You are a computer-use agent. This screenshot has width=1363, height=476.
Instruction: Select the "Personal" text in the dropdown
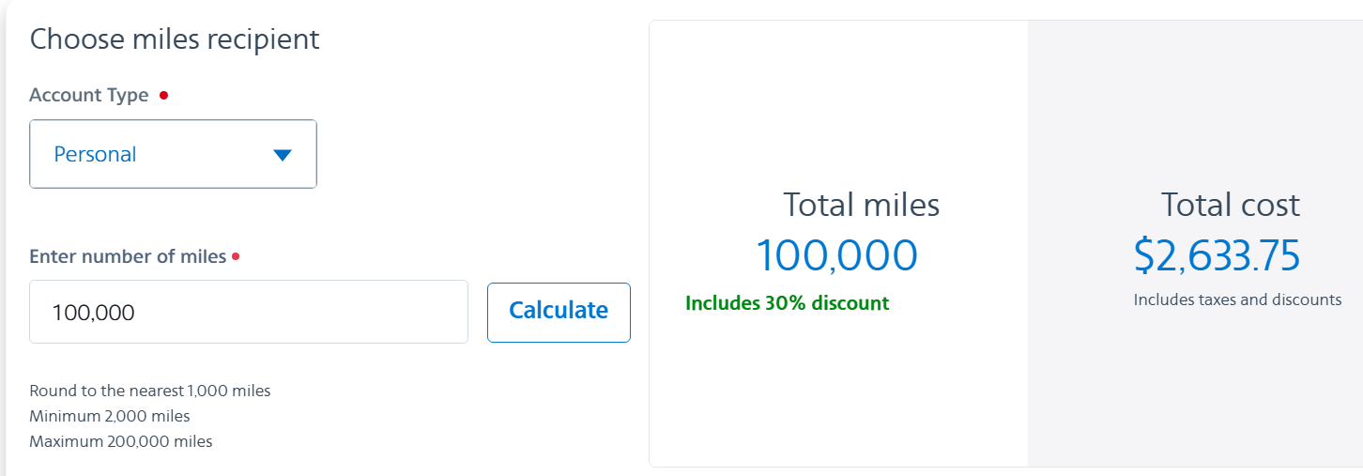coord(95,155)
